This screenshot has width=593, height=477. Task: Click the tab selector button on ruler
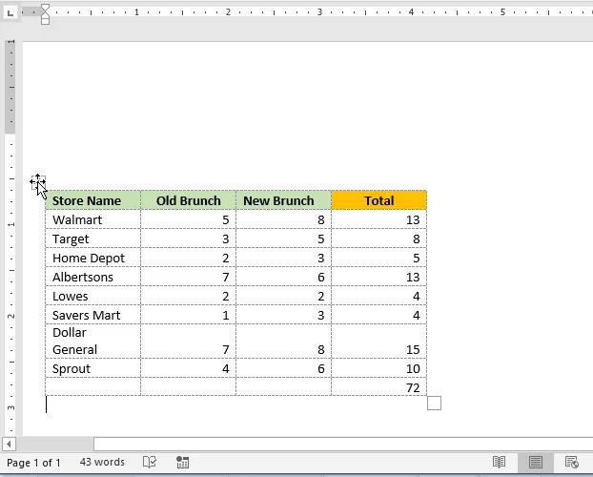tap(10, 13)
